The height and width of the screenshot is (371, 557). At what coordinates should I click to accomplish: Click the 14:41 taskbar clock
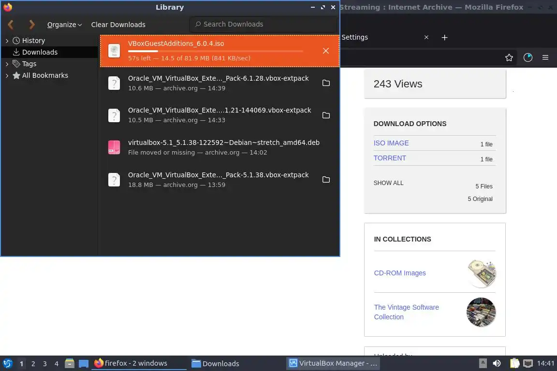point(545,363)
